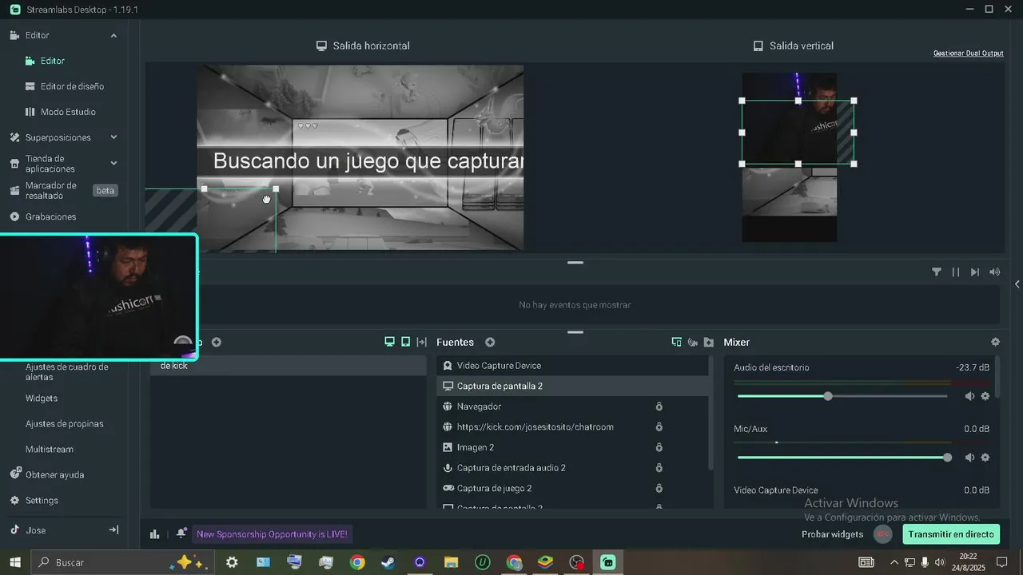The image size is (1023, 575).
Task: Mute Mic/Aux channel
Action: [969, 458]
